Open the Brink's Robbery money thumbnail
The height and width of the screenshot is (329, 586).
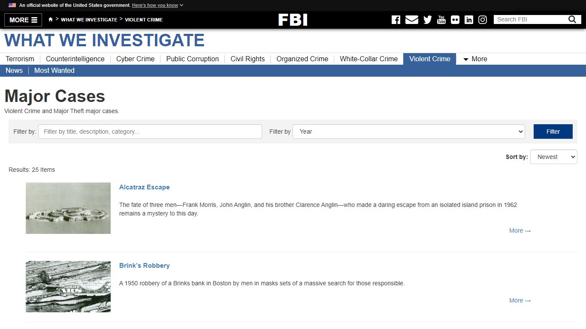point(68,287)
